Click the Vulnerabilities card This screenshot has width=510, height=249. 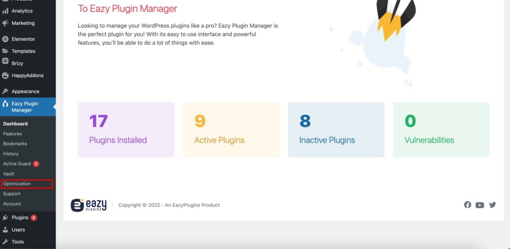pos(441,130)
